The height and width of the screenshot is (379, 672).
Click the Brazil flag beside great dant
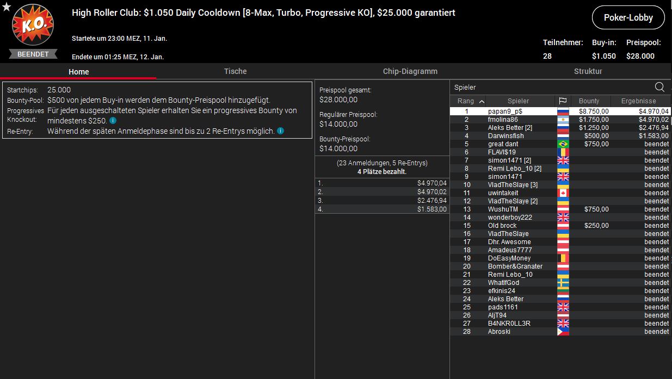(x=563, y=144)
